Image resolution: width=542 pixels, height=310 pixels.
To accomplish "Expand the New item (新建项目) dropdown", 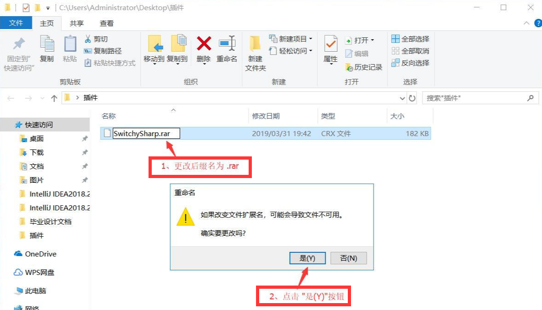I will pos(311,39).
